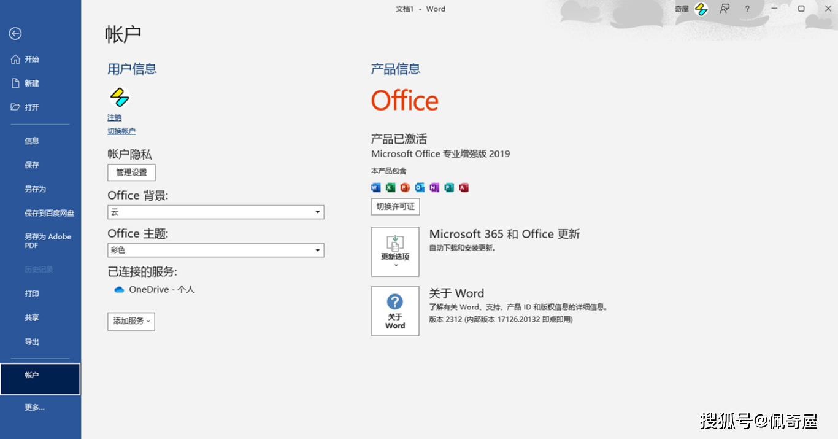Screen dimensions: 838x439
Task: Select 新建 in the sidebar
Action: [31, 83]
